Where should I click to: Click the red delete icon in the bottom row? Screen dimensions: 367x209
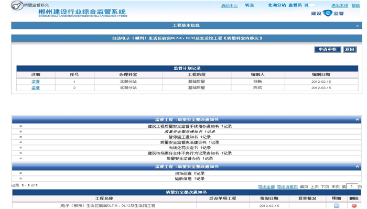click(x=354, y=206)
